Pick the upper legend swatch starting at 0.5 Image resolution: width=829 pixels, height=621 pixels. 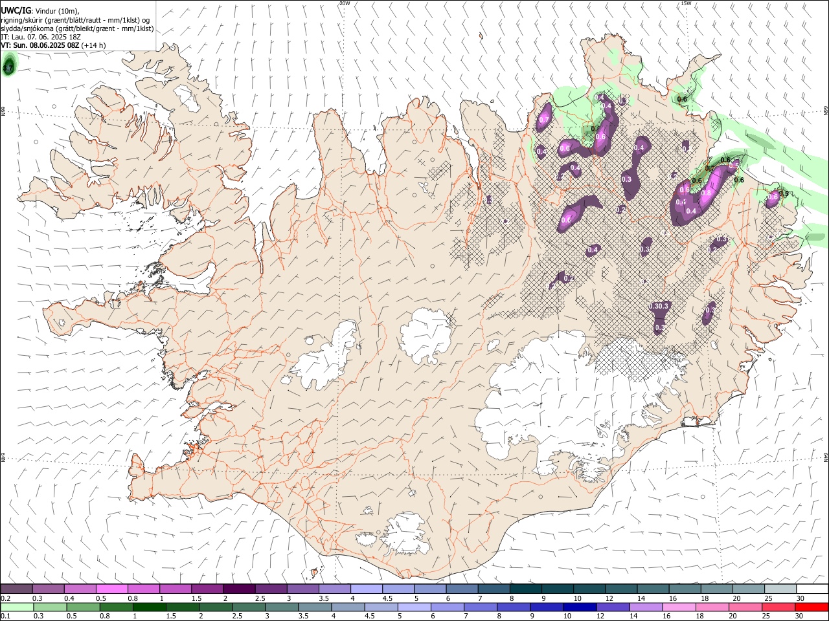(x=111, y=589)
